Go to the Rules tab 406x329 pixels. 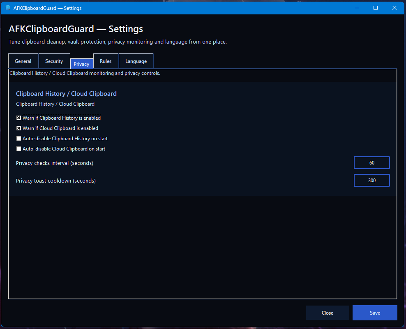click(x=106, y=61)
